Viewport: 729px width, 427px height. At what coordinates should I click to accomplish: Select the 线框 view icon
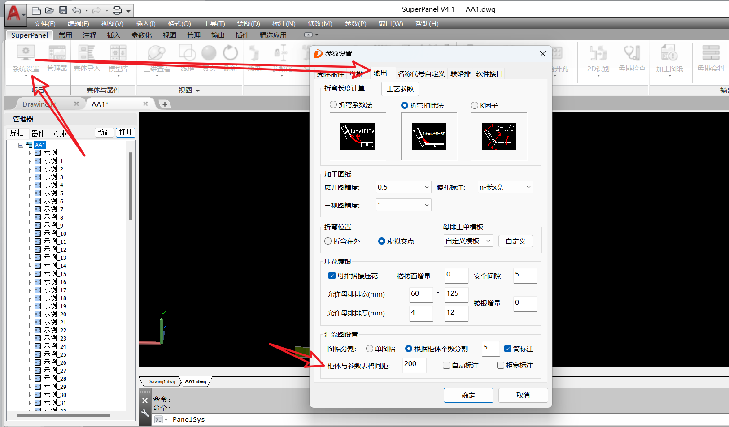coord(187,53)
